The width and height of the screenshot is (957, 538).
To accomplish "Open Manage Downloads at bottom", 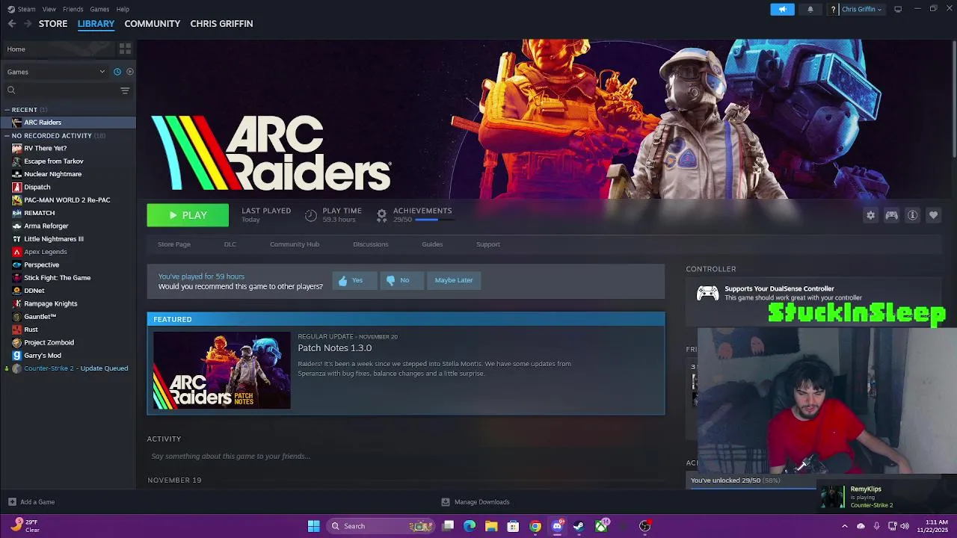I will (x=475, y=502).
